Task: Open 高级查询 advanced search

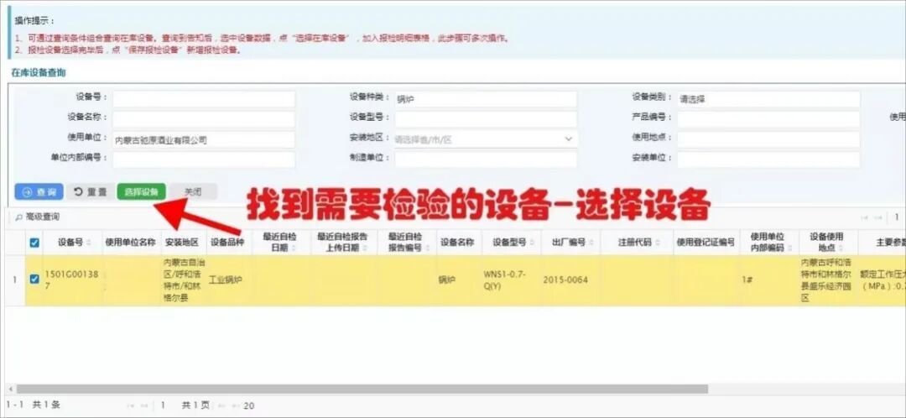Action: (x=42, y=217)
